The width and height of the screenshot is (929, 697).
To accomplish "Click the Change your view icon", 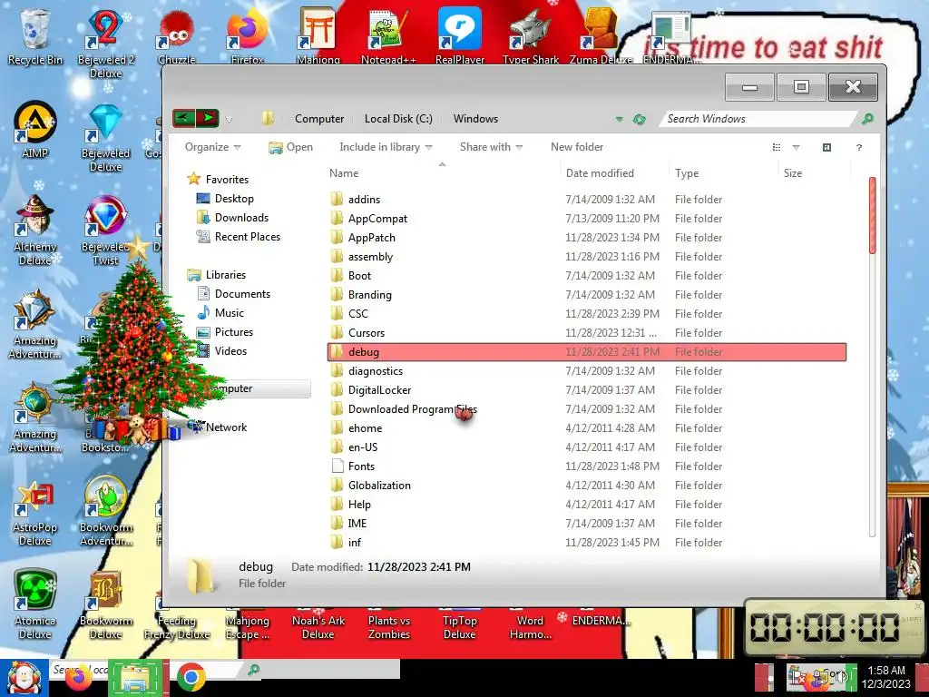I will pos(777,147).
